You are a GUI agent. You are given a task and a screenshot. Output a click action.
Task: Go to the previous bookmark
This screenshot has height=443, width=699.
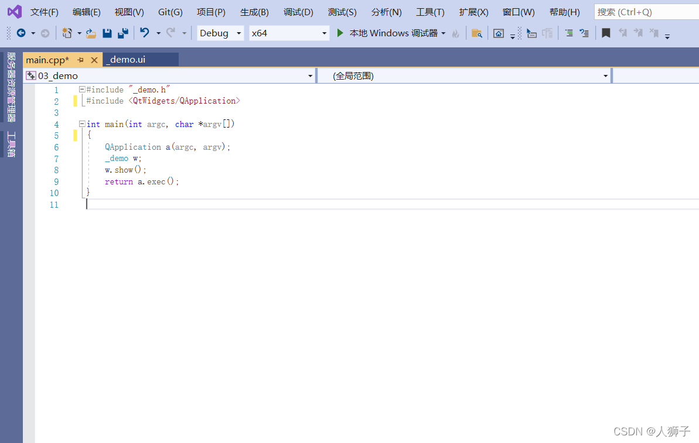(x=623, y=33)
